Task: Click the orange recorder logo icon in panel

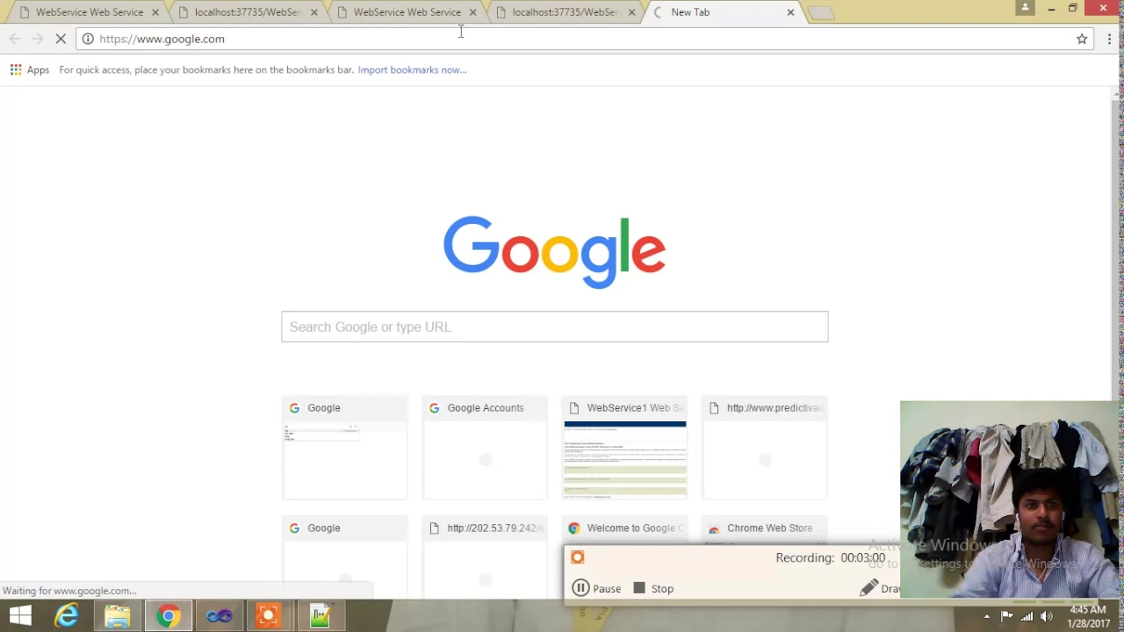Action: pos(577,557)
